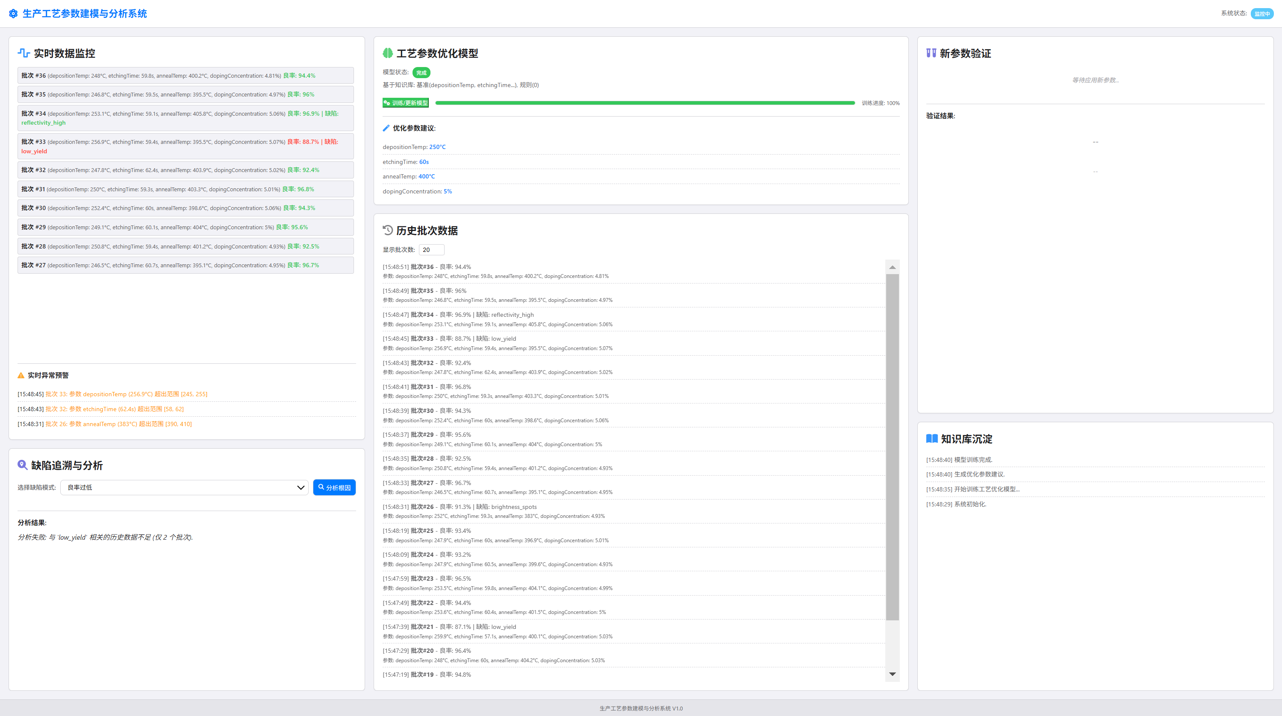Click the test tube icon for parameter validation
The width and height of the screenshot is (1282, 716).
931,53
